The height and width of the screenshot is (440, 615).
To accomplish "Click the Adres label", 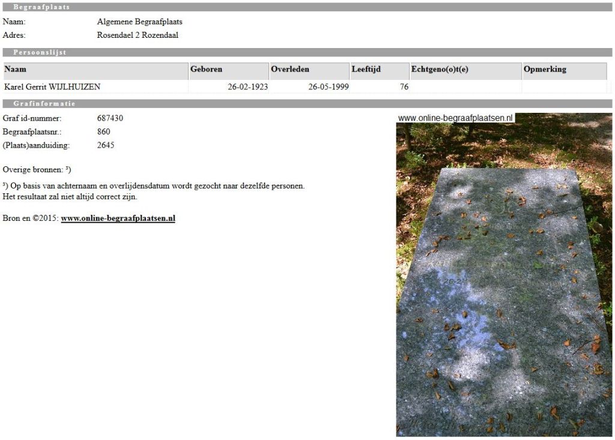I will (x=14, y=35).
